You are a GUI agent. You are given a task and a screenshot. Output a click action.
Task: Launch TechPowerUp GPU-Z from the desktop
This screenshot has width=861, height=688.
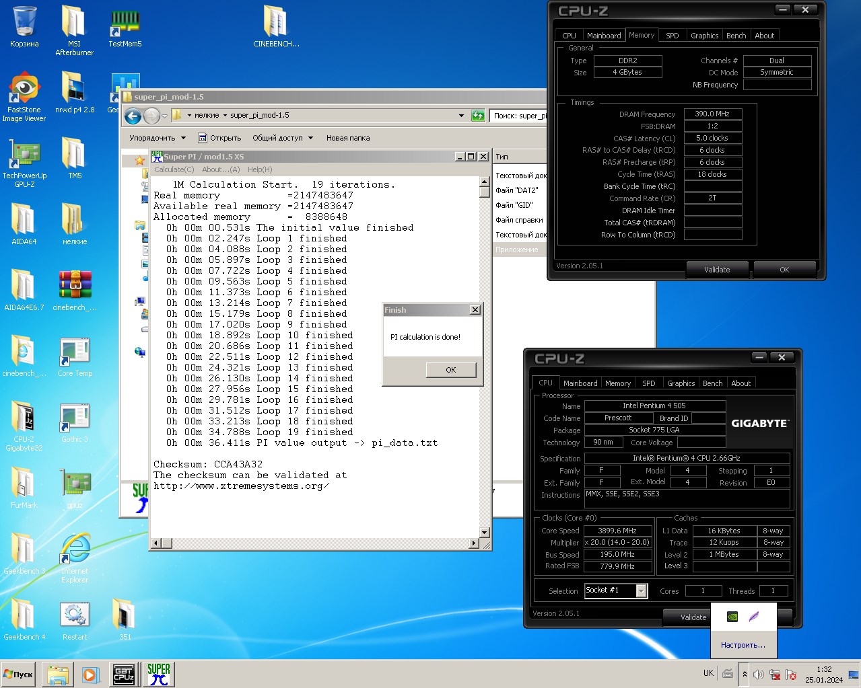click(x=24, y=162)
